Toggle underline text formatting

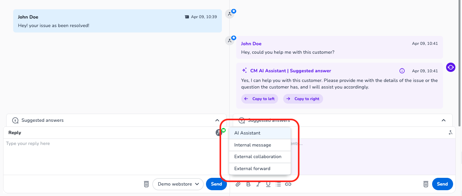click(x=268, y=184)
